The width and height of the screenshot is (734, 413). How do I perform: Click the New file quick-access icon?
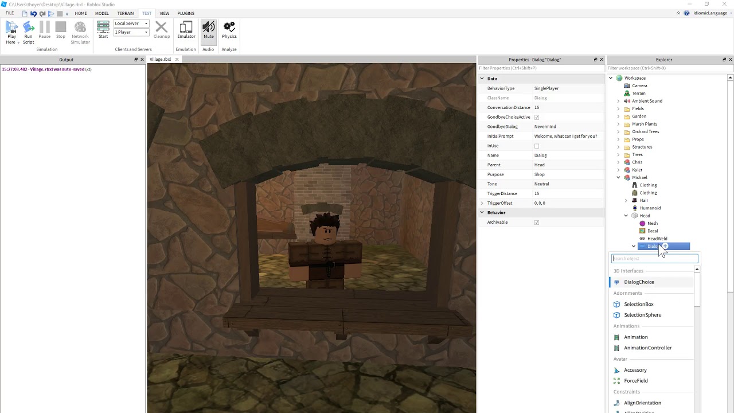click(25, 13)
